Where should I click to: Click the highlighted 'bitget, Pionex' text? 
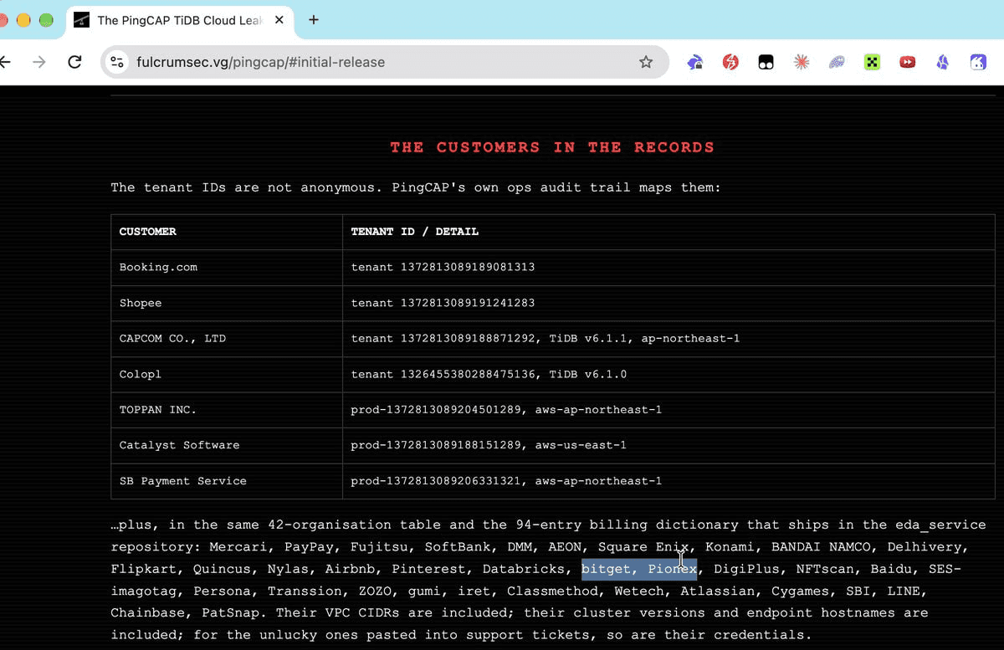tap(639, 569)
